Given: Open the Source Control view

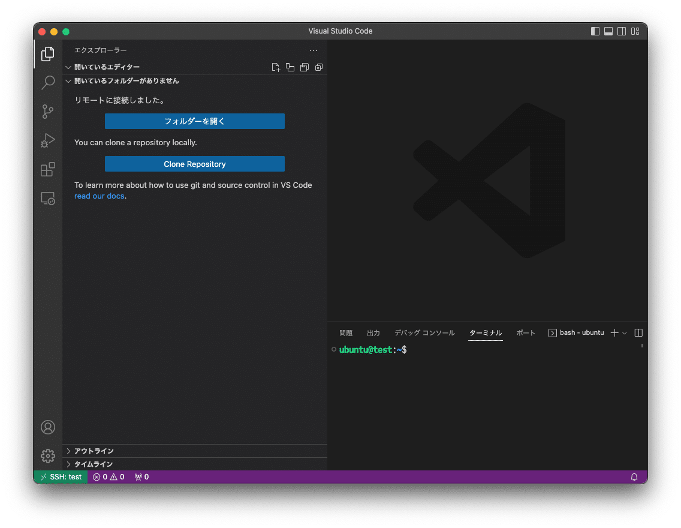Looking at the screenshot, I should coord(48,111).
